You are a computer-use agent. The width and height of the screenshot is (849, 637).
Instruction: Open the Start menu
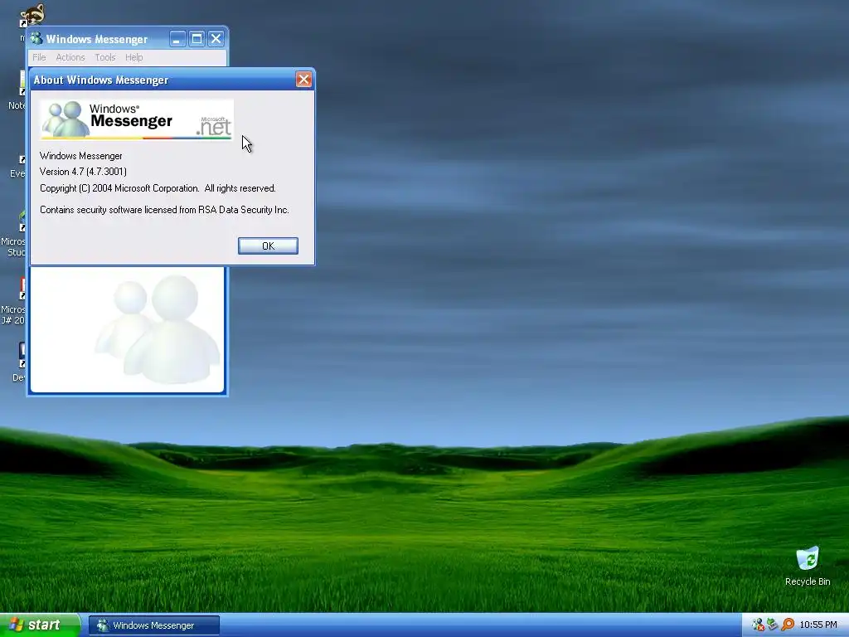tap(40, 625)
